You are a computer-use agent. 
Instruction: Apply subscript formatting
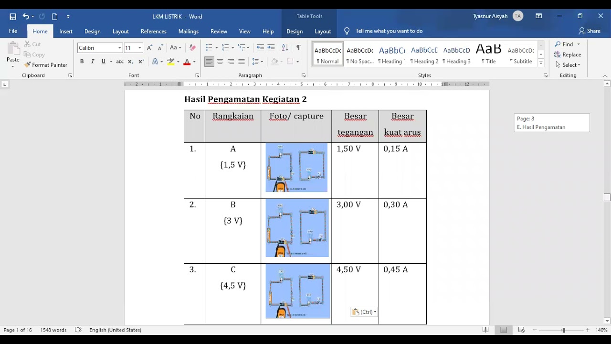[130, 62]
